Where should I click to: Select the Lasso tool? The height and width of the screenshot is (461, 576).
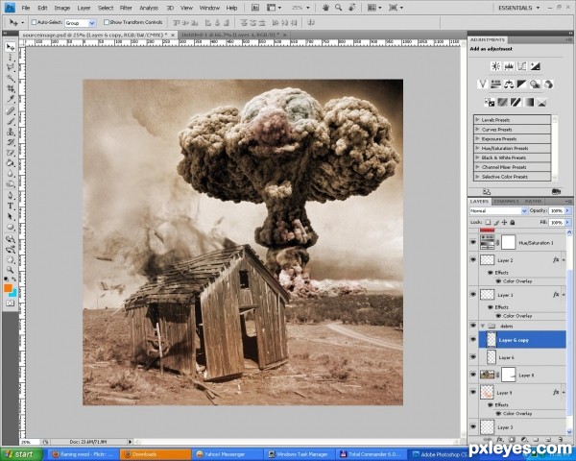[11, 67]
